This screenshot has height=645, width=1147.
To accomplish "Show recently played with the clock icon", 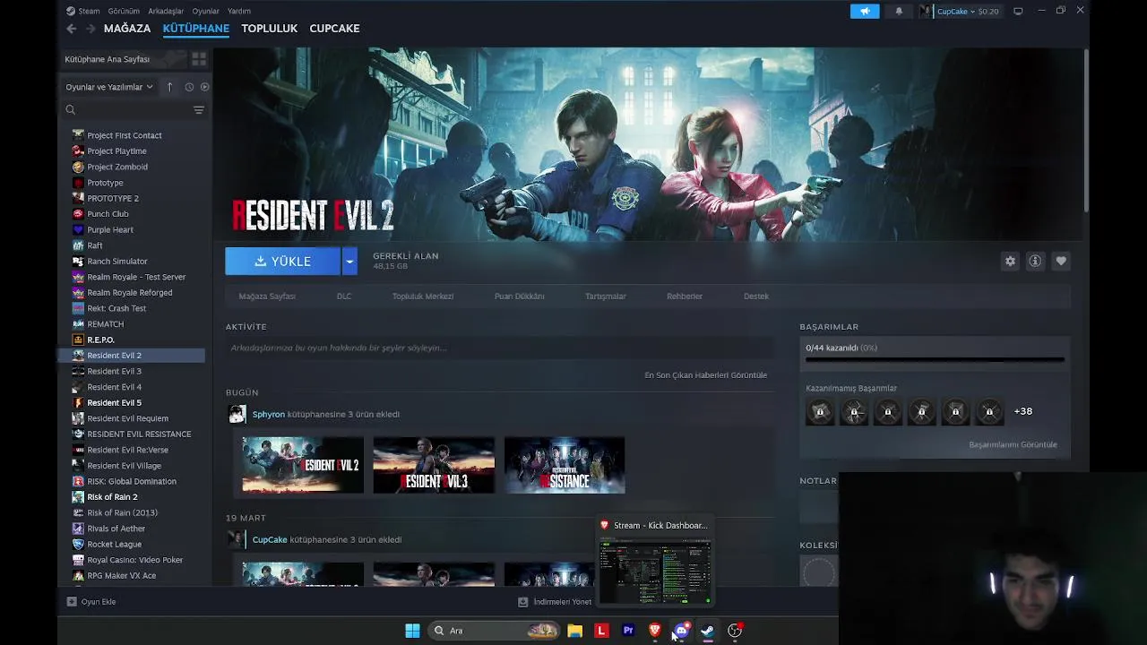I will pyautogui.click(x=189, y=87).
